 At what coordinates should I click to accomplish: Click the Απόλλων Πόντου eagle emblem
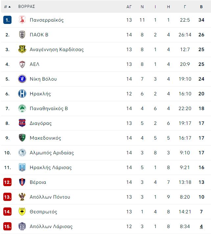point(22,197)
